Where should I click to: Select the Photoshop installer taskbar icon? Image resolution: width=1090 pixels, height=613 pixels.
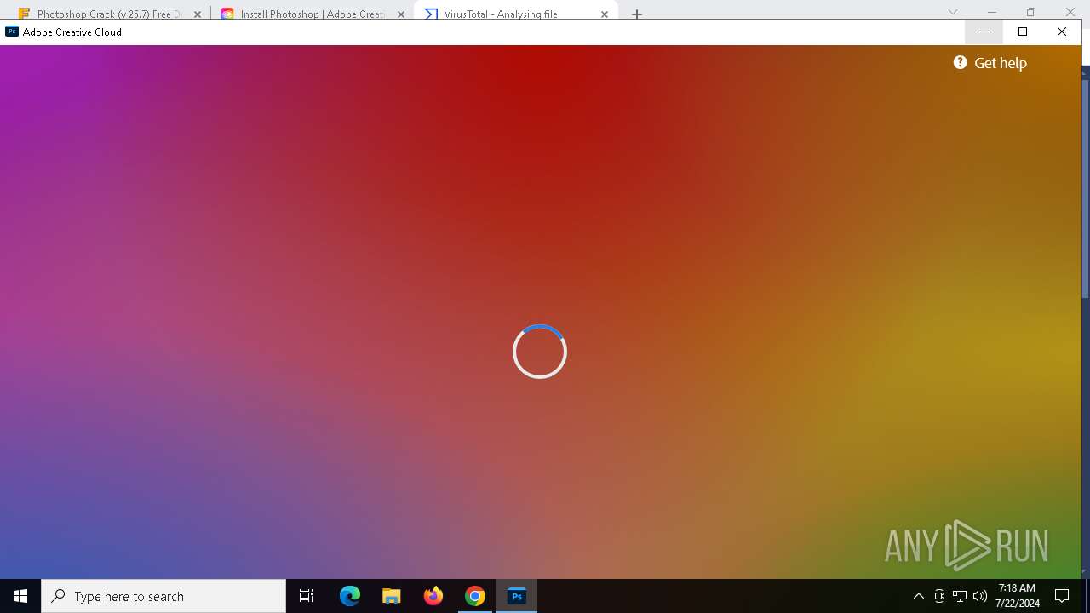[x=517, y=596]
